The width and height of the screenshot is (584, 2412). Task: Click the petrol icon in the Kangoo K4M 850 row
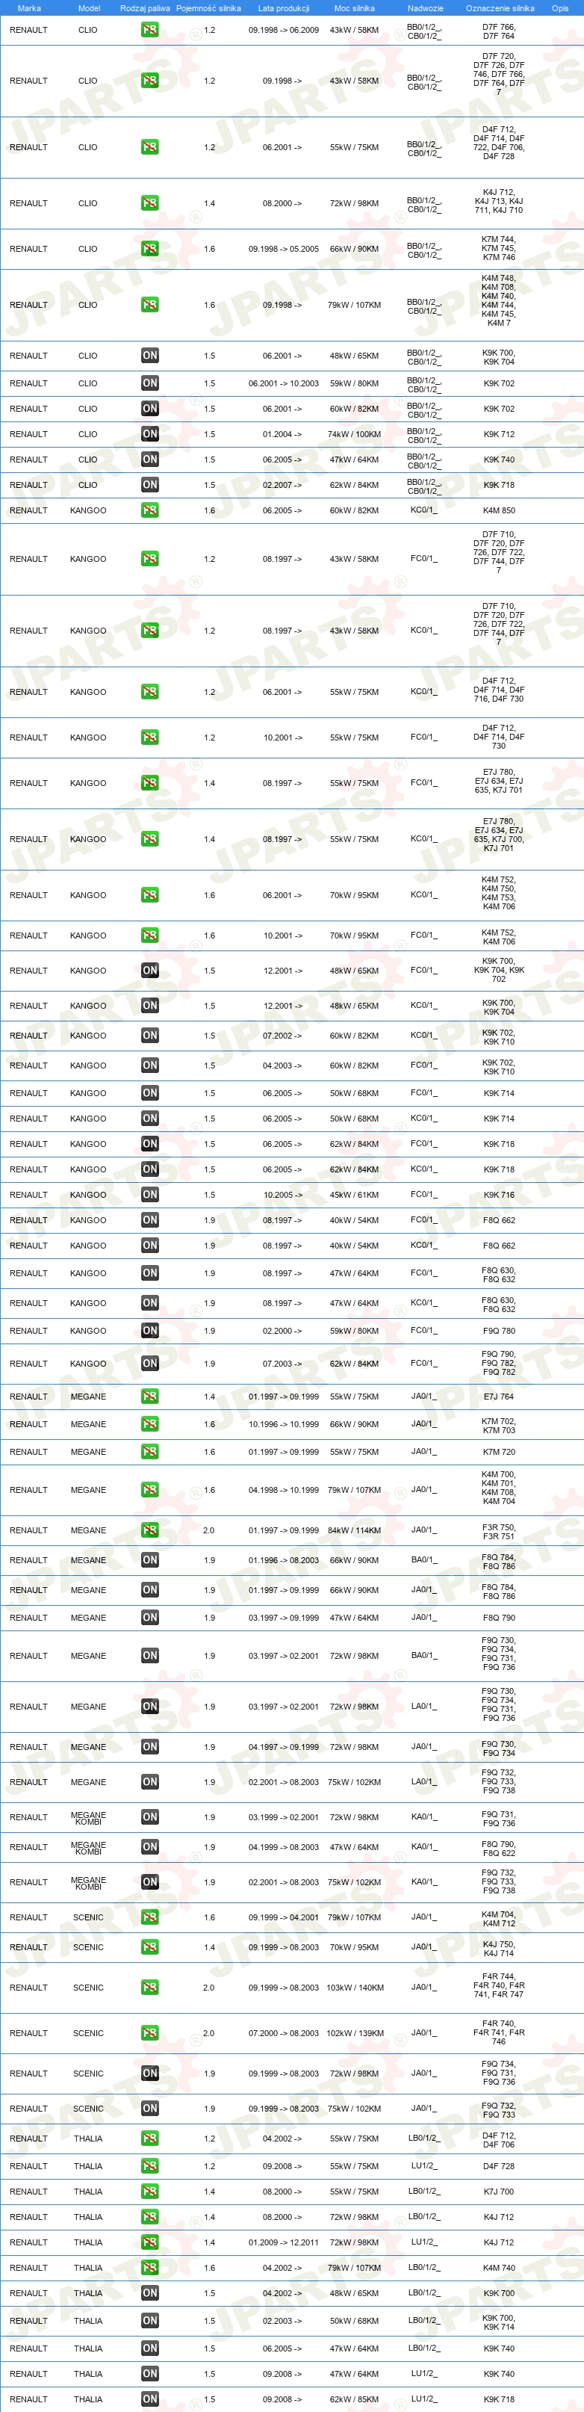[150, 510]
